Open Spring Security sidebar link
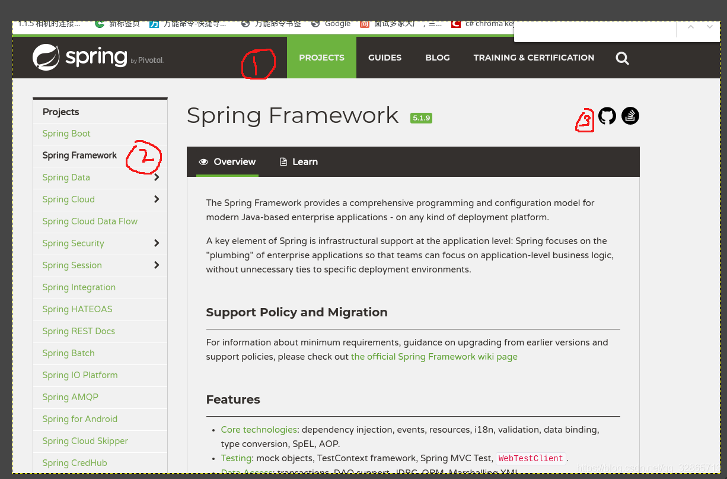Screen dimensions: 727x479 (x=73, y=243)
